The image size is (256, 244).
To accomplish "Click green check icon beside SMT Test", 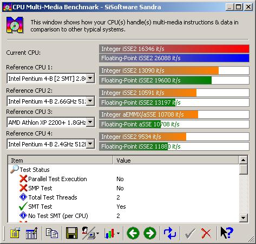I will pyautogui.click(x=23, y=207).
